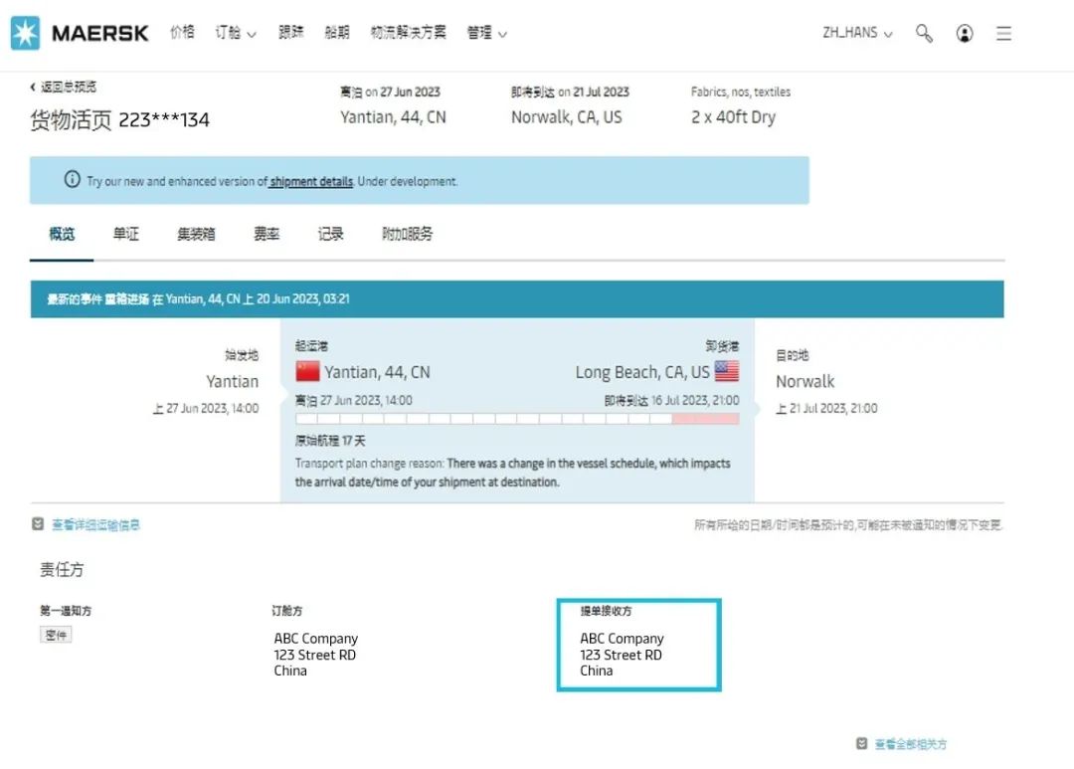The width and height of the screenshot is (1074, 769).
Task: Click the 货物活页 223***134 heading
Action: 120,120
